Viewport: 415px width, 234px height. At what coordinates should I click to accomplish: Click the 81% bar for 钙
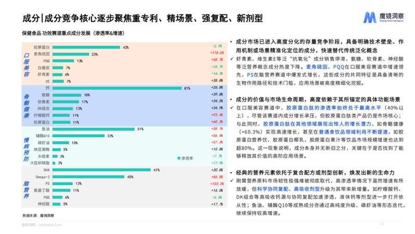point(117,88)
